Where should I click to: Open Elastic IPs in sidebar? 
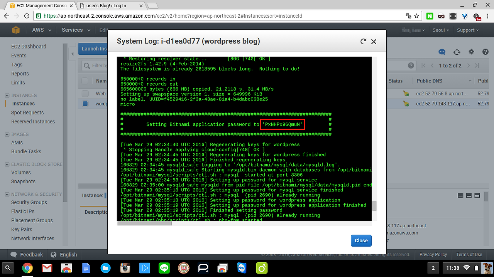[23, 211]
